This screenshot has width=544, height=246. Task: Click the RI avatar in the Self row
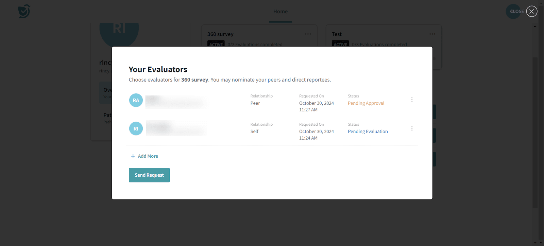point(136,128)
